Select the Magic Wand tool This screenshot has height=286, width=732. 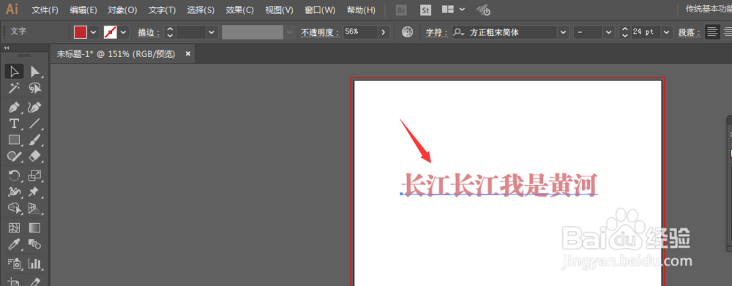click(15, 88)
